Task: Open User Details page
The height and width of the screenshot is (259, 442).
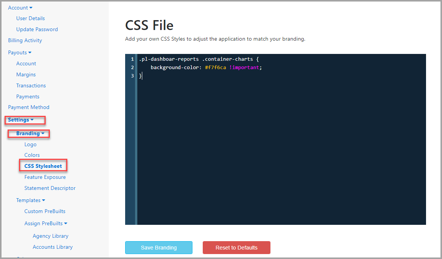Action: (x=30, y=18)
